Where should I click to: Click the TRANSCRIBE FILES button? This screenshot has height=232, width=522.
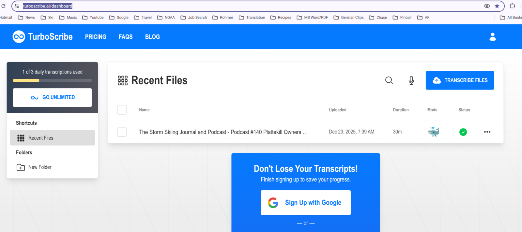tap(460, 80)
